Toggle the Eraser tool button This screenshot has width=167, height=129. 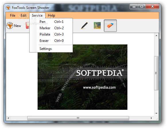[x=110, y=26]
